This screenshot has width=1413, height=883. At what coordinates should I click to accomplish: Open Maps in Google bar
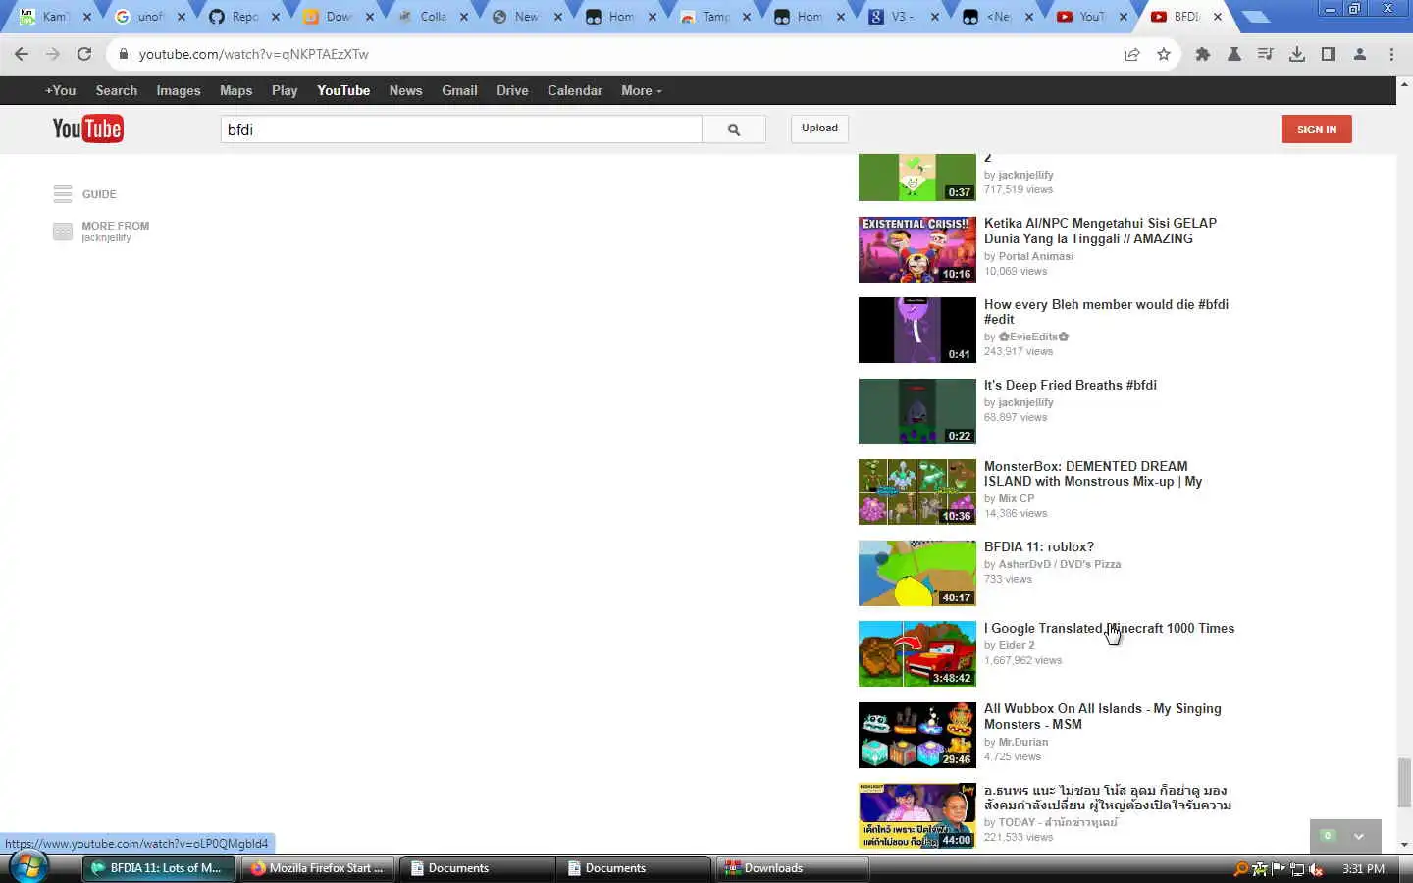pyautogui.click(x=235, y=90)
